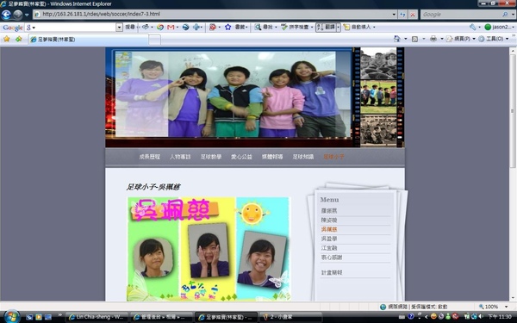Click the 吳珮慈 photo collage image
The height and width of the screenshot is (323, 517).
[x=209, y=249]
